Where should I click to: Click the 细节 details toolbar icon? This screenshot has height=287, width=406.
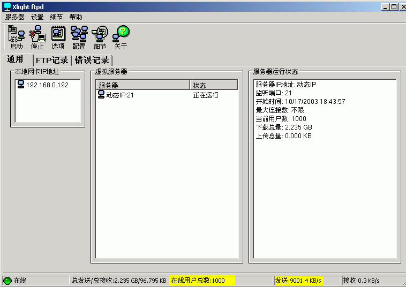tap(100, 37)
